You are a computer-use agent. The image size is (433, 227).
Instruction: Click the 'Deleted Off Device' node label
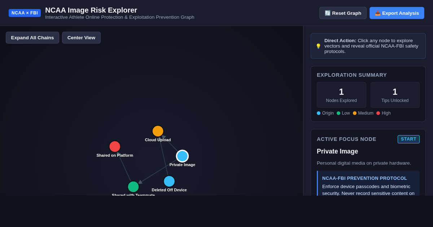[169, 190]
